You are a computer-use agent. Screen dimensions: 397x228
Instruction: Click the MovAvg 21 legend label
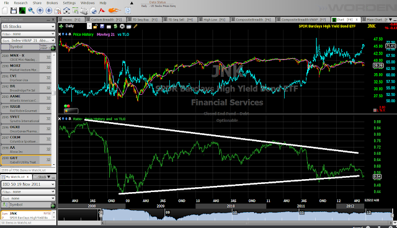coord(106,34)
